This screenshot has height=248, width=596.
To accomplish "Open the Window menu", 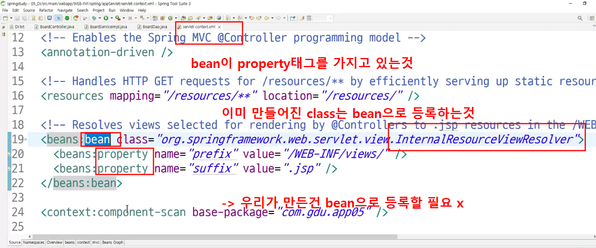I will 127,10.
